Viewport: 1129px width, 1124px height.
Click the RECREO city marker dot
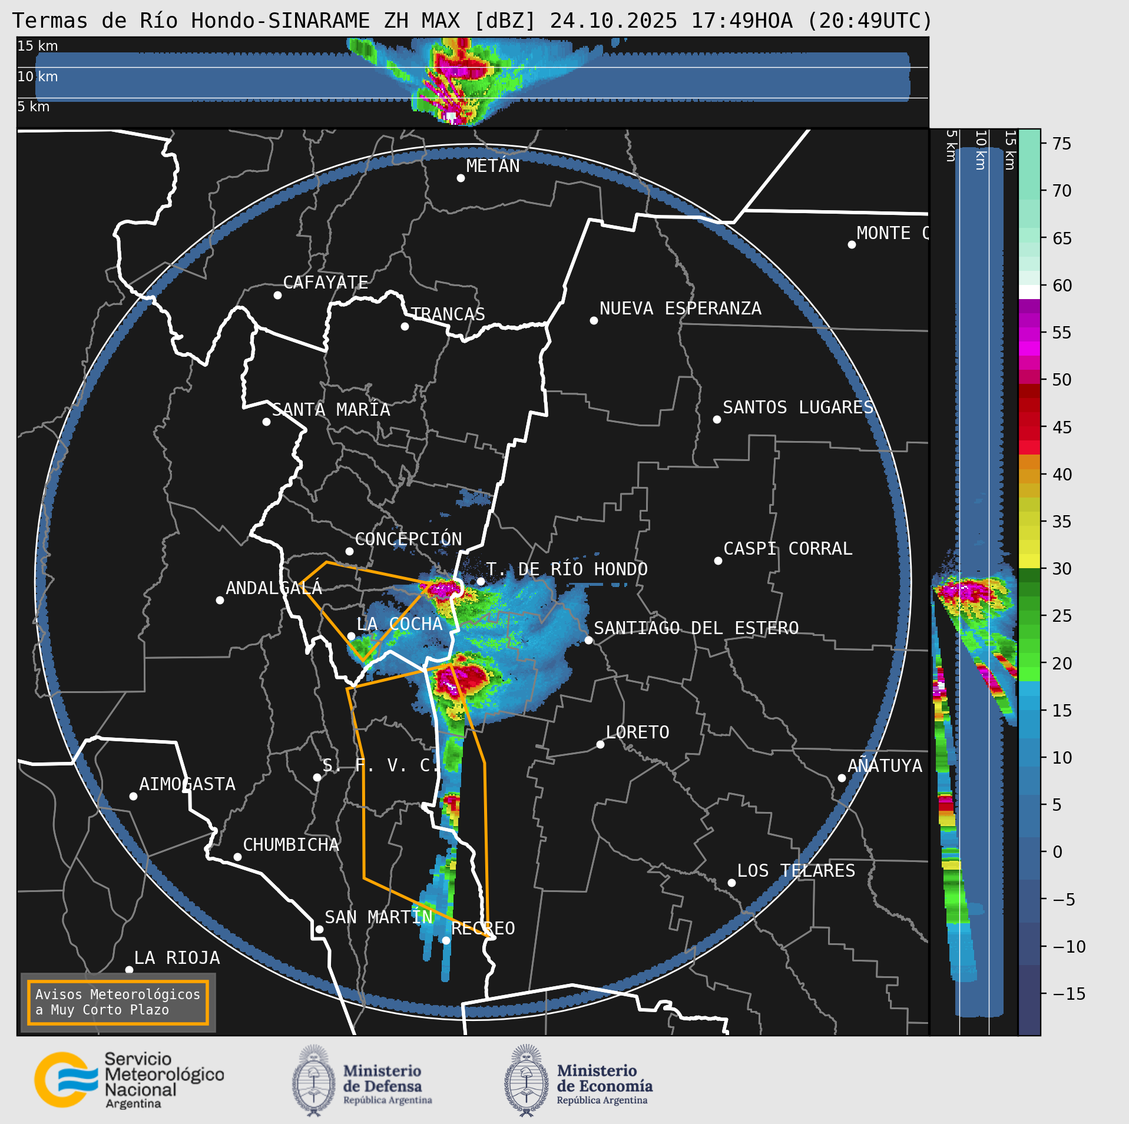(446, 940)
